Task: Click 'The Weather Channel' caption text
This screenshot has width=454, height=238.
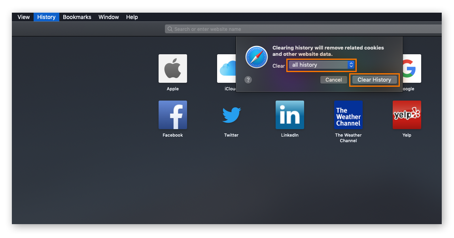Action: (x=348, y=138)
